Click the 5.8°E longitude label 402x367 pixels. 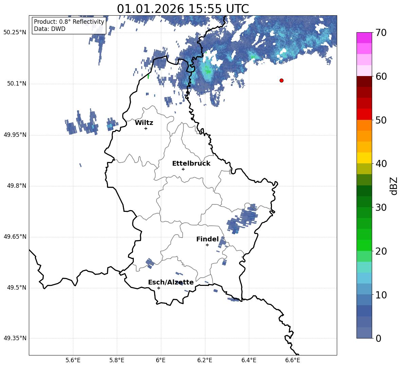click(117, 360)
